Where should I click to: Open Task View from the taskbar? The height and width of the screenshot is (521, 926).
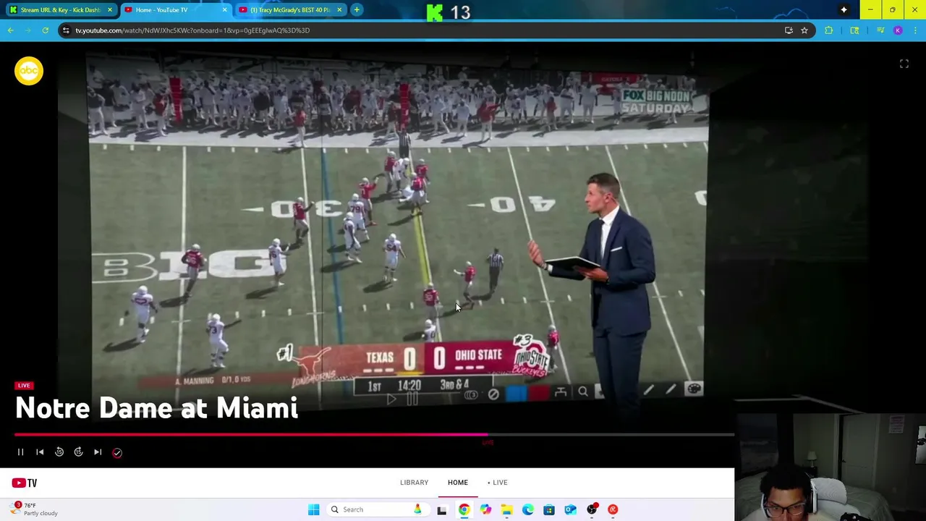[442, 509]
